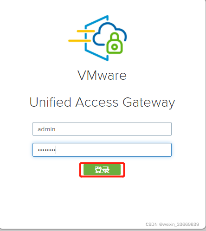The width and height of the screenshot is (206, 231).
Task: Click empty right side of username field
Action: 124,129
